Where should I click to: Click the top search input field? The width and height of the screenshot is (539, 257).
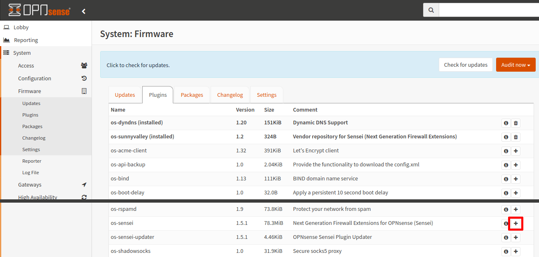click(x=489, y=11)
